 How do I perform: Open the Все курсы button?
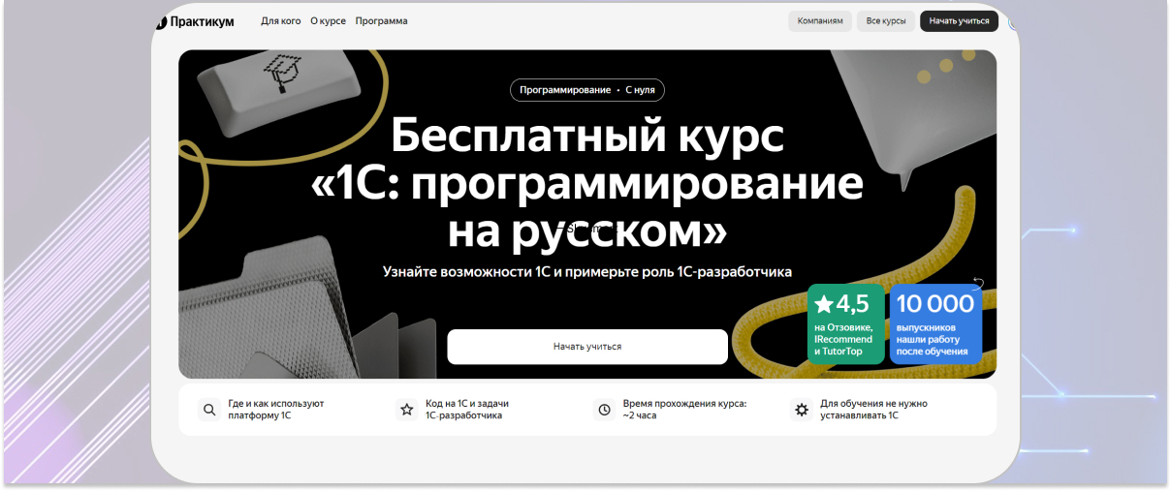pos(886,21)
